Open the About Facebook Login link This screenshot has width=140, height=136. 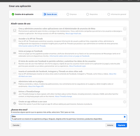click(x=77, y=66)
